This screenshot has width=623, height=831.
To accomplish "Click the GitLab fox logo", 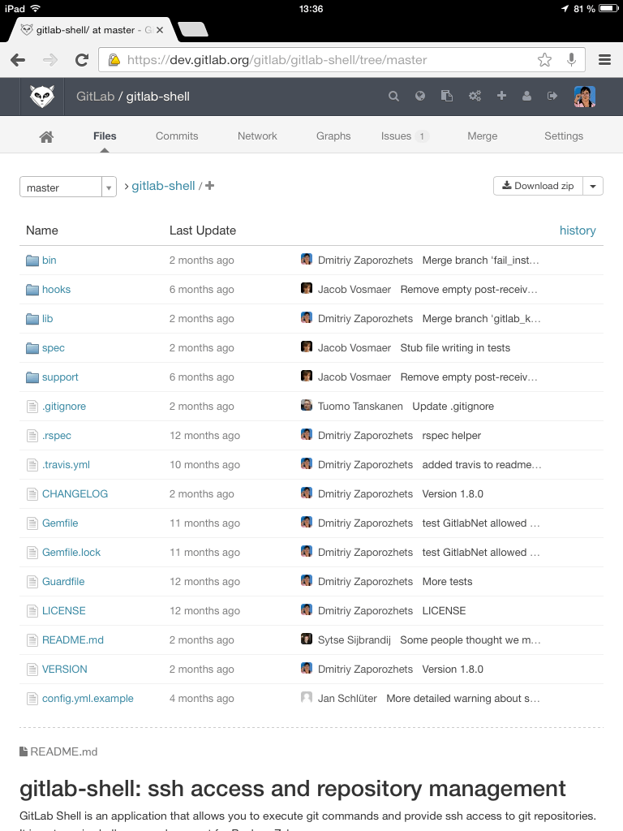I will tap(42, 97).
